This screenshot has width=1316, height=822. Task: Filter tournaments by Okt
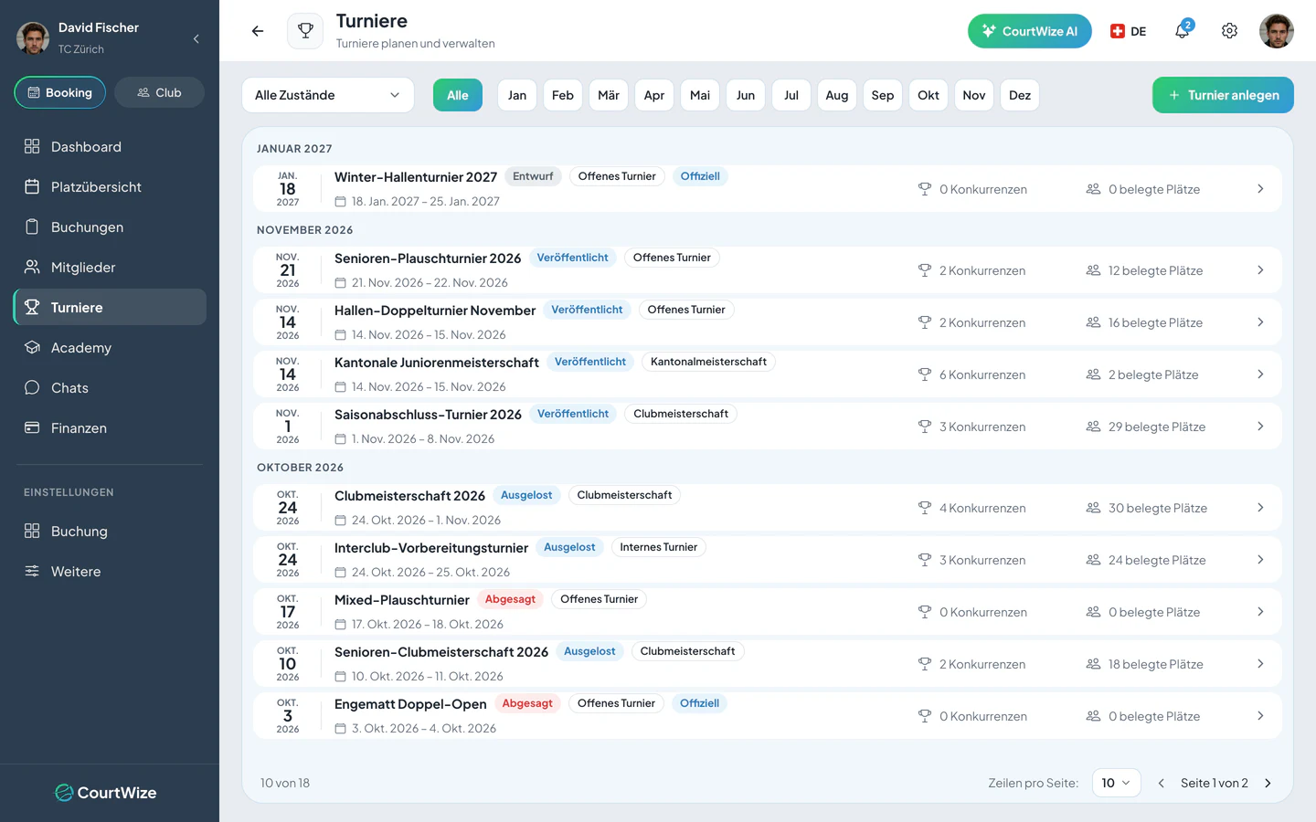[x=929, y=95]
